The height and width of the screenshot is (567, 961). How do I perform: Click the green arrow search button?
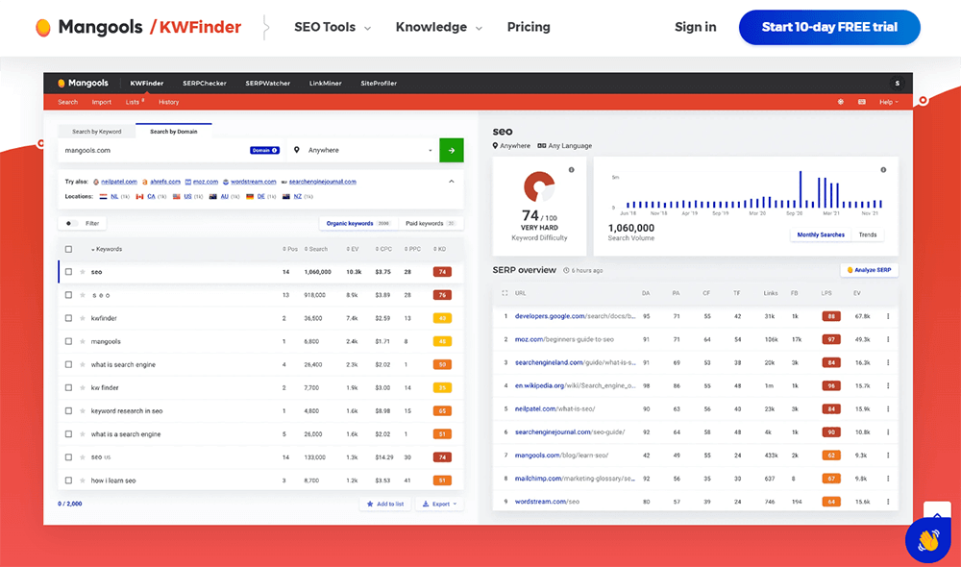[451, 150]
